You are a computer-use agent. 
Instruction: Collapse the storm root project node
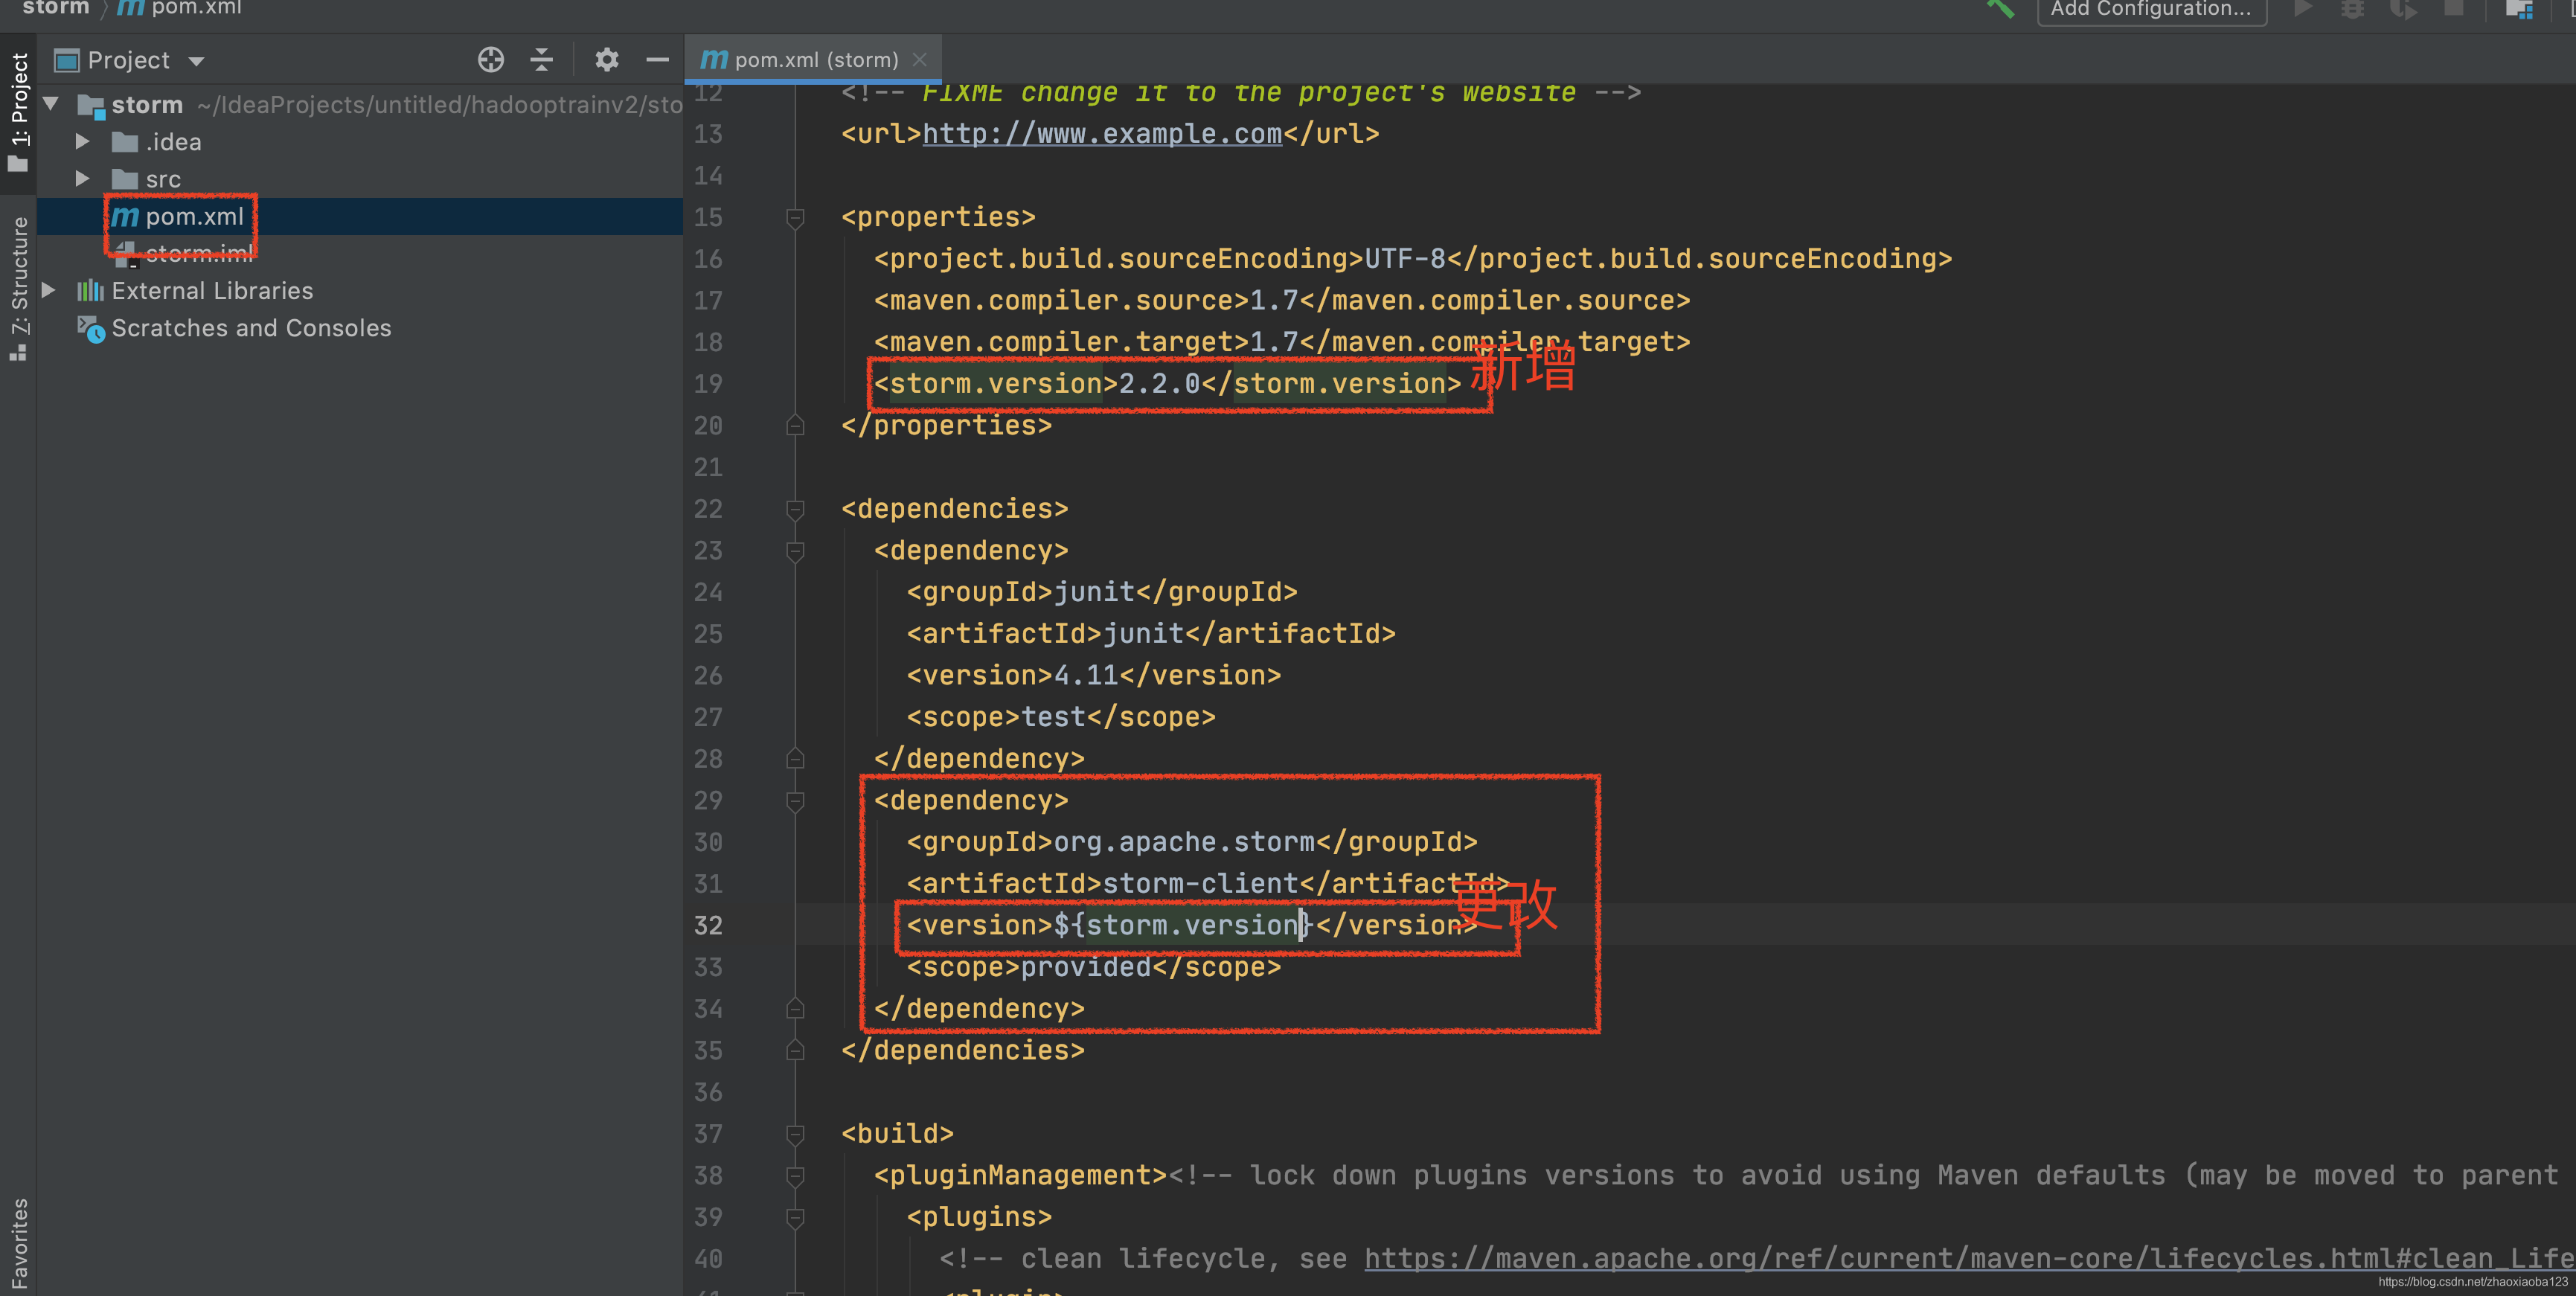tap(51, 104)
